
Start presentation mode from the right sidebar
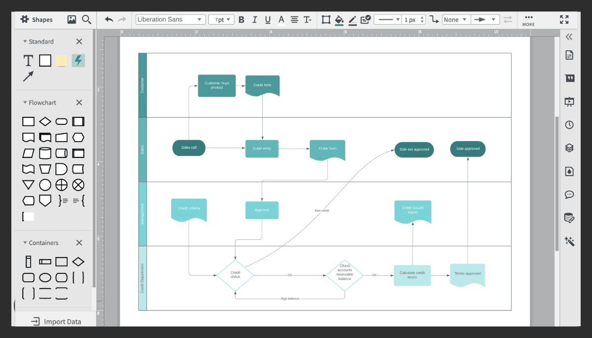click(569, 102)
